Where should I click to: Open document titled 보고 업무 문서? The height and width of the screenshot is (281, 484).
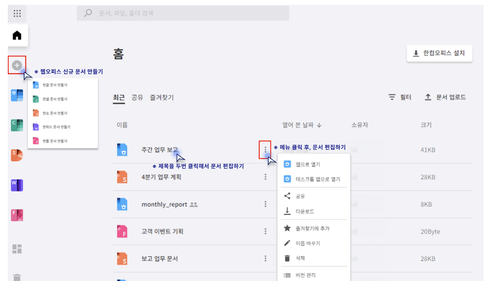160,259
